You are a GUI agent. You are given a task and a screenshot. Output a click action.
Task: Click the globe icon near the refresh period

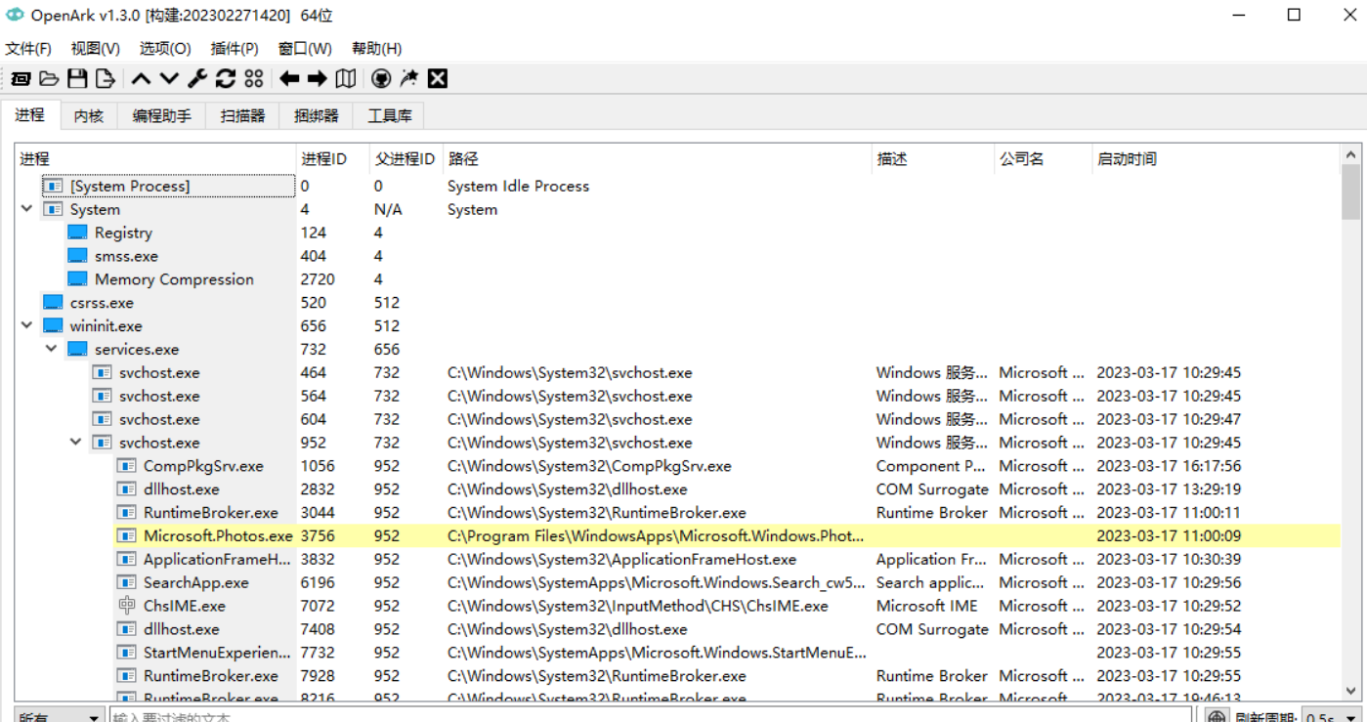(x=1217, y=716)
